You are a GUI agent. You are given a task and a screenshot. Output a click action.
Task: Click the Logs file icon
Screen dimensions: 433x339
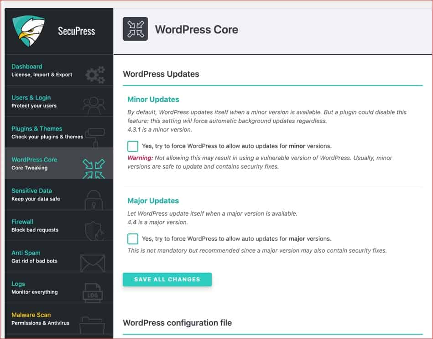coord(93,292)
